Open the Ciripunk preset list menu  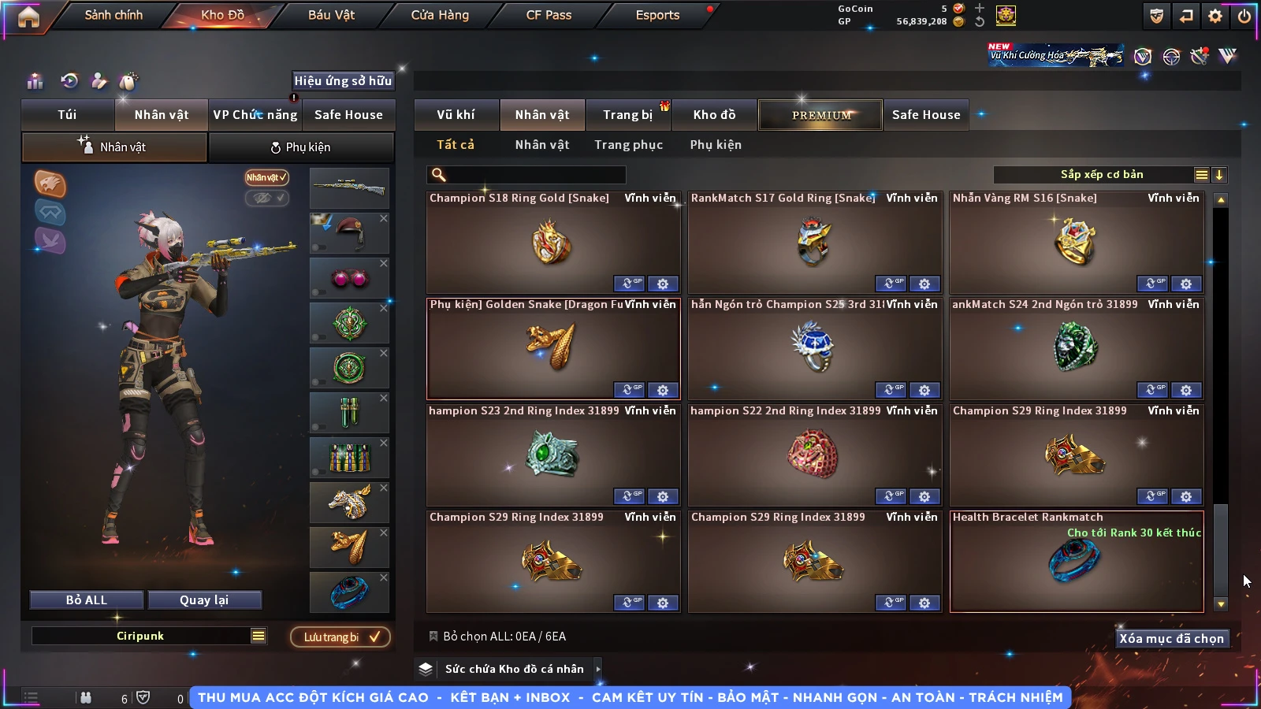point(259,636)
